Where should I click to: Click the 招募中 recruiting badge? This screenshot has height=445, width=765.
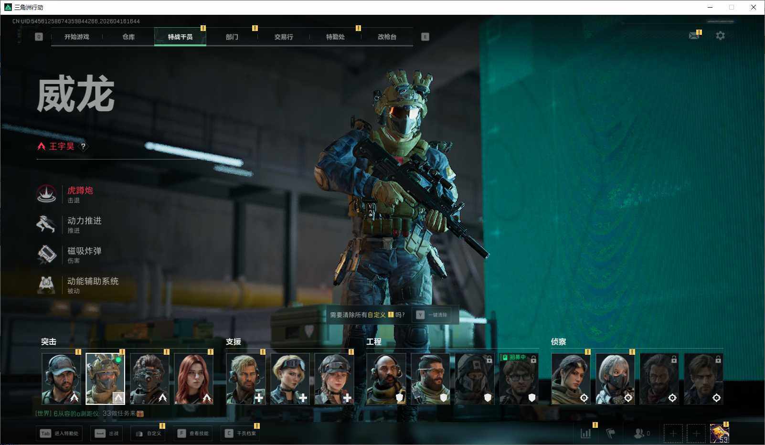coord(514,357)
